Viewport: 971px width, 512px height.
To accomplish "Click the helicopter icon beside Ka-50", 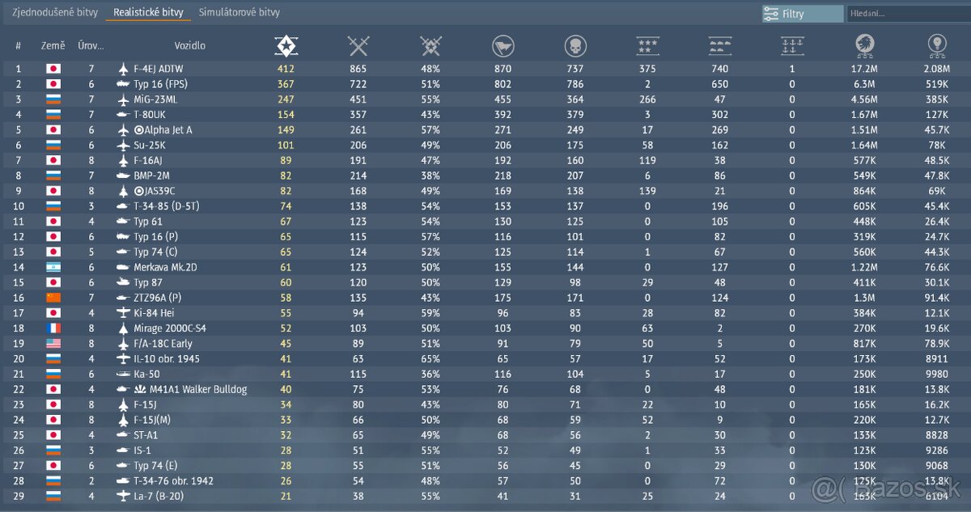I will 124,374.
